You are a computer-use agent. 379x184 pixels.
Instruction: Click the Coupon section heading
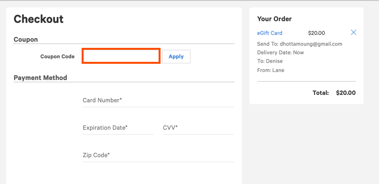[x=26, y=40]
